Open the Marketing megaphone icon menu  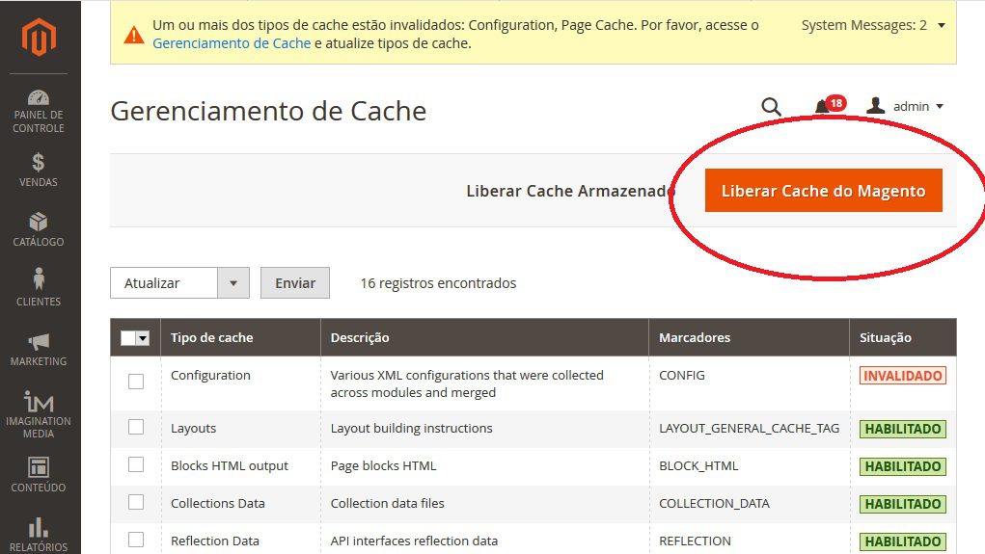click(x=39, y=342)
